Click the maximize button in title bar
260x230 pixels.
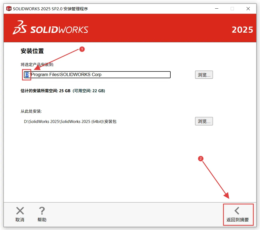(x=232, y=9)
